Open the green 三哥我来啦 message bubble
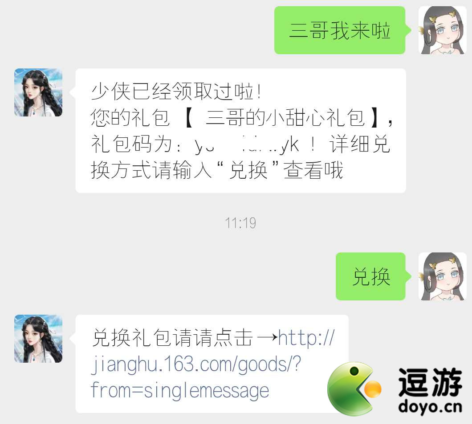This screenshot has width=472, height=424. (340, 30)
